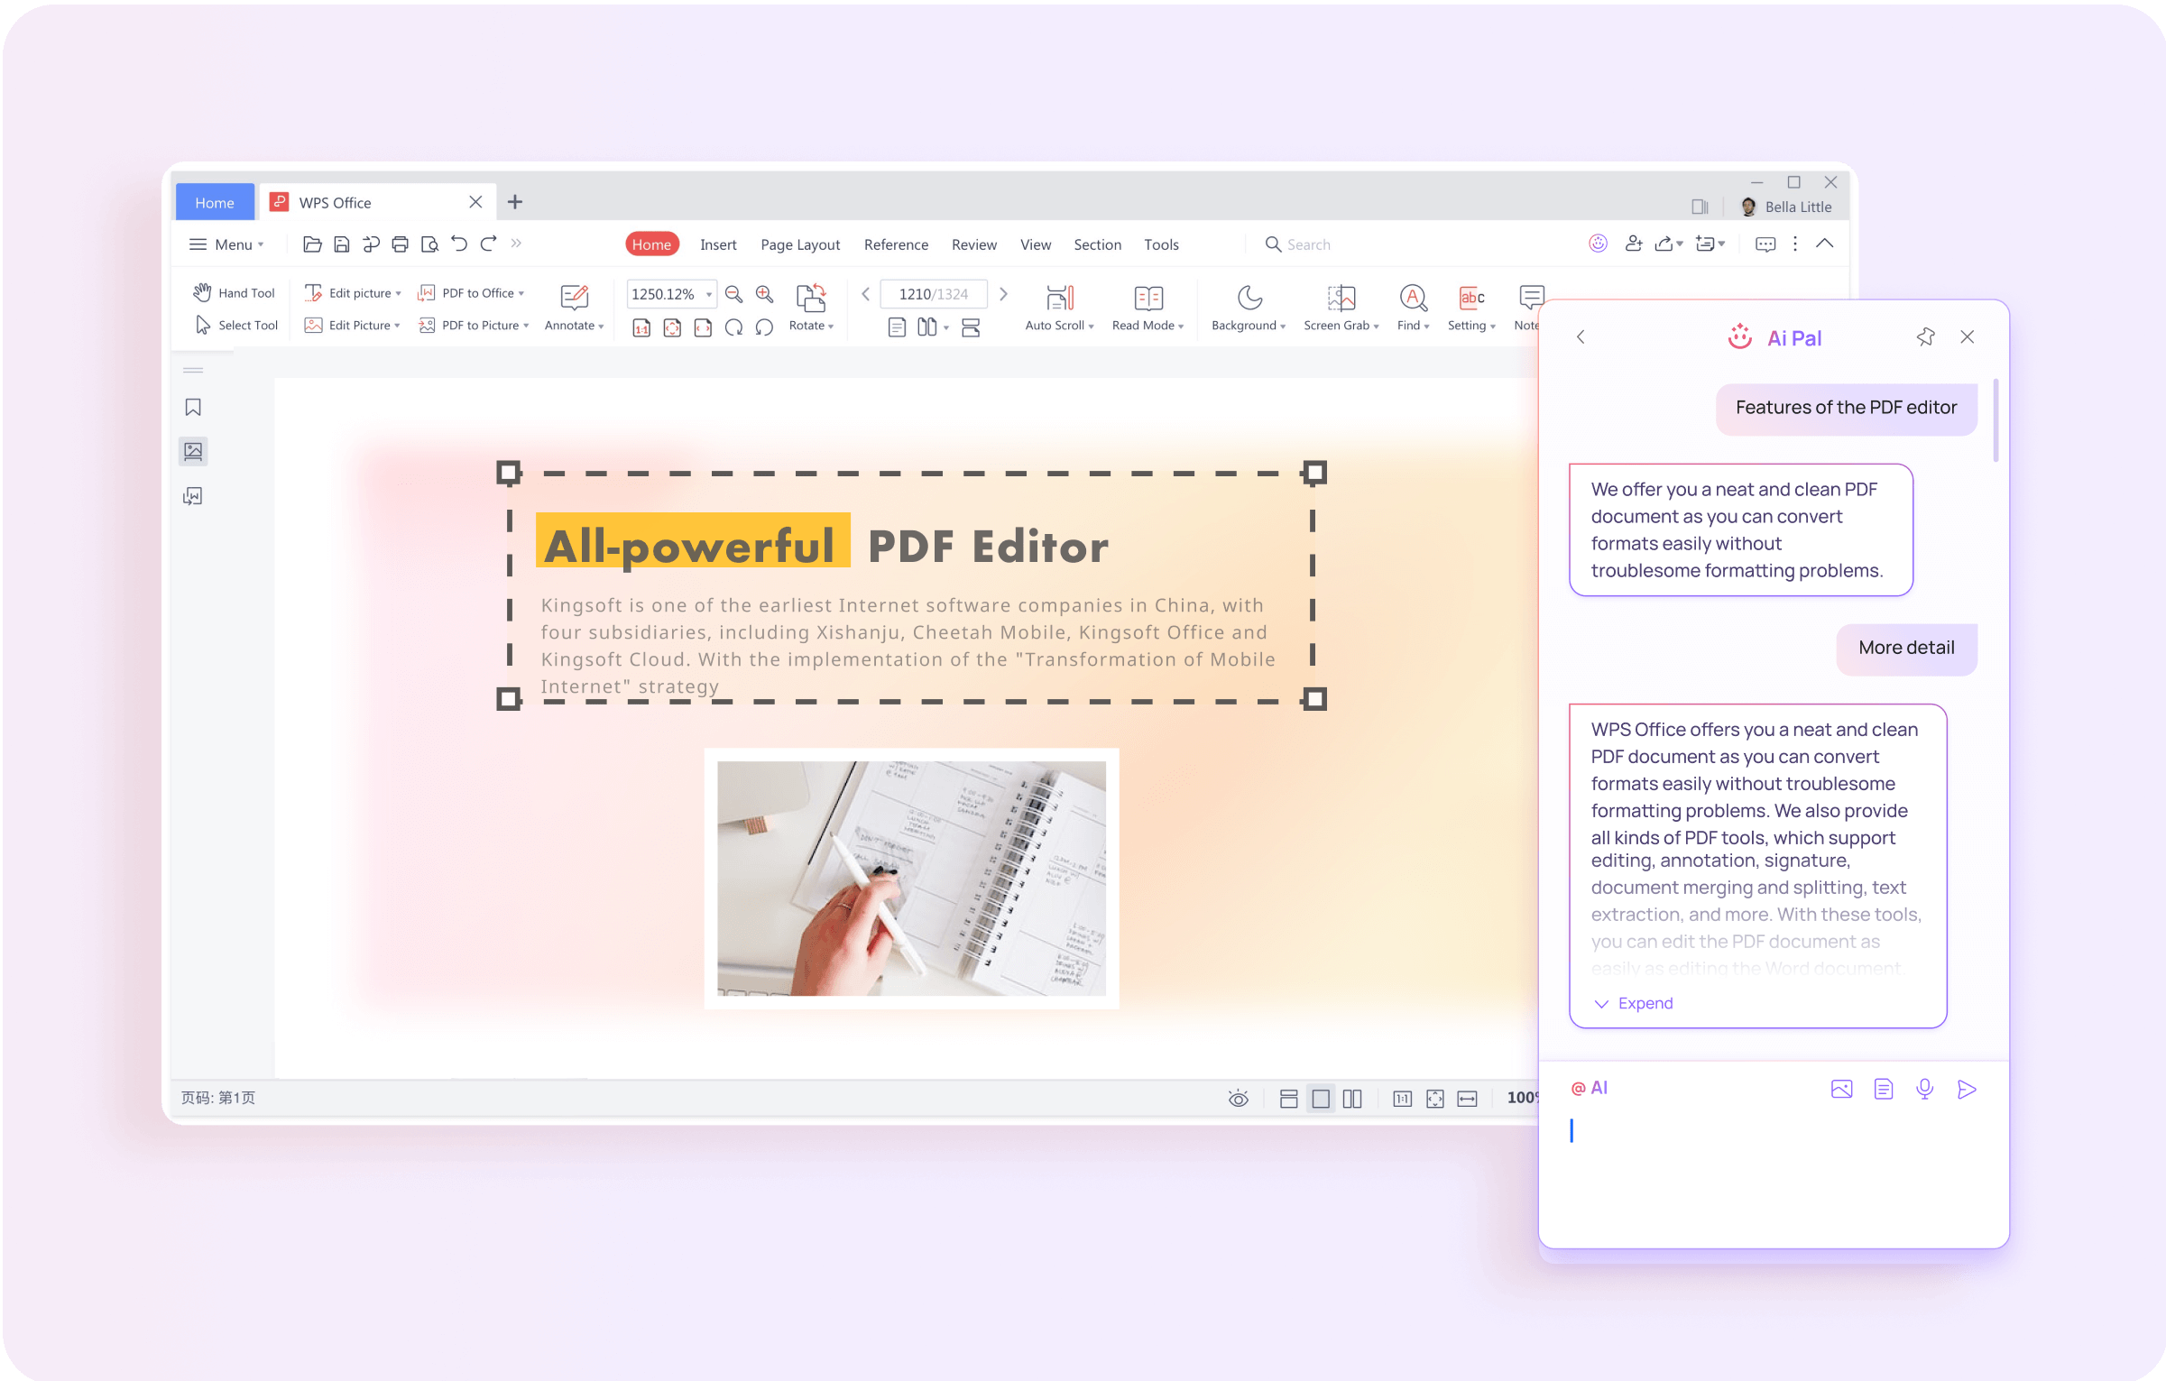Screen dimensions: 2166x1381
Task: Open the PDF to Picture dropdown
Action: click(x=474, y=326)
